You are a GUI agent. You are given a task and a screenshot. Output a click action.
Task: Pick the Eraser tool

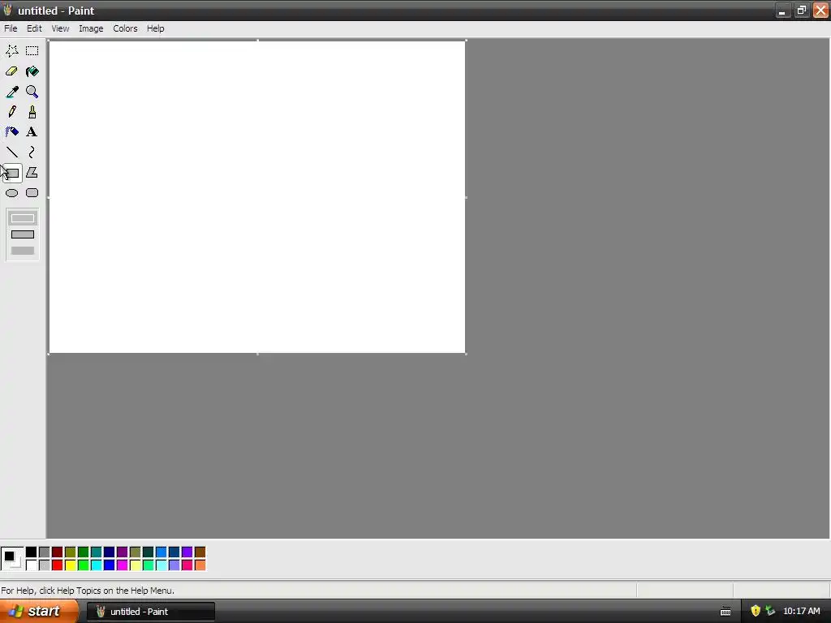tap(11, 71)
